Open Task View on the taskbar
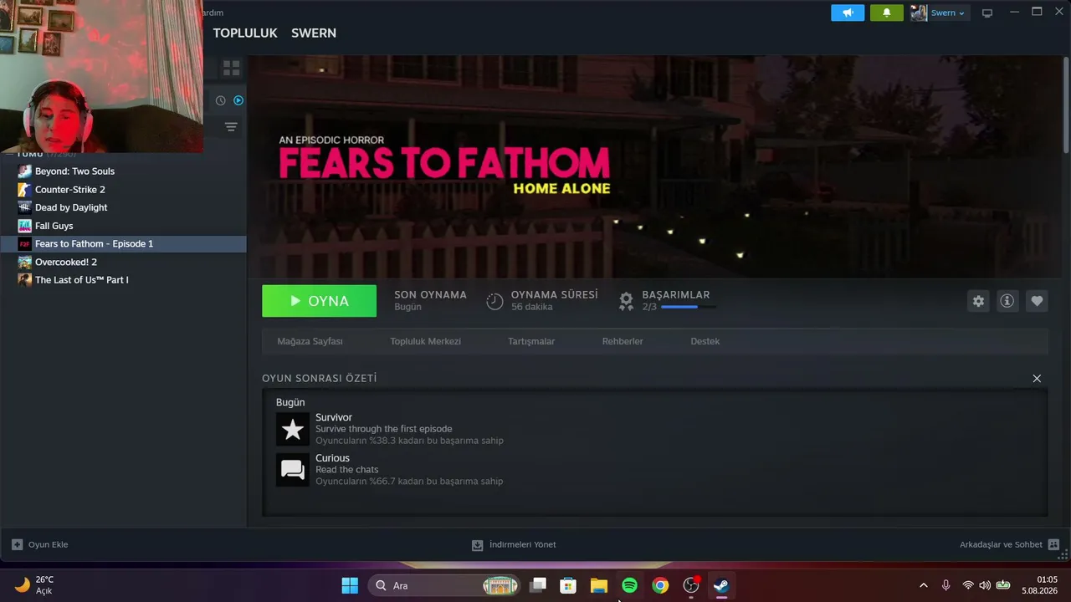 tap(538, 585)
